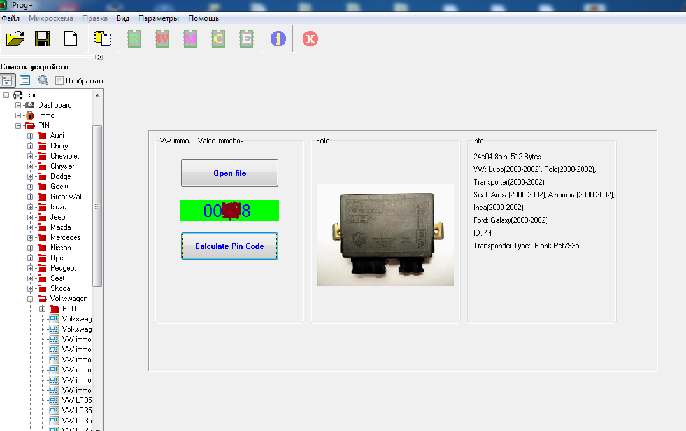686x431 pixels.
Task: Select the Skoda folder
Action: [x=60, y=288]
